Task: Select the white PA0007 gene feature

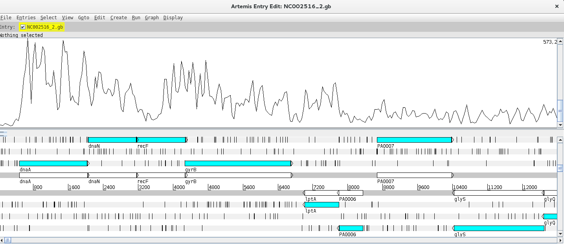Action: pos(414,175)
